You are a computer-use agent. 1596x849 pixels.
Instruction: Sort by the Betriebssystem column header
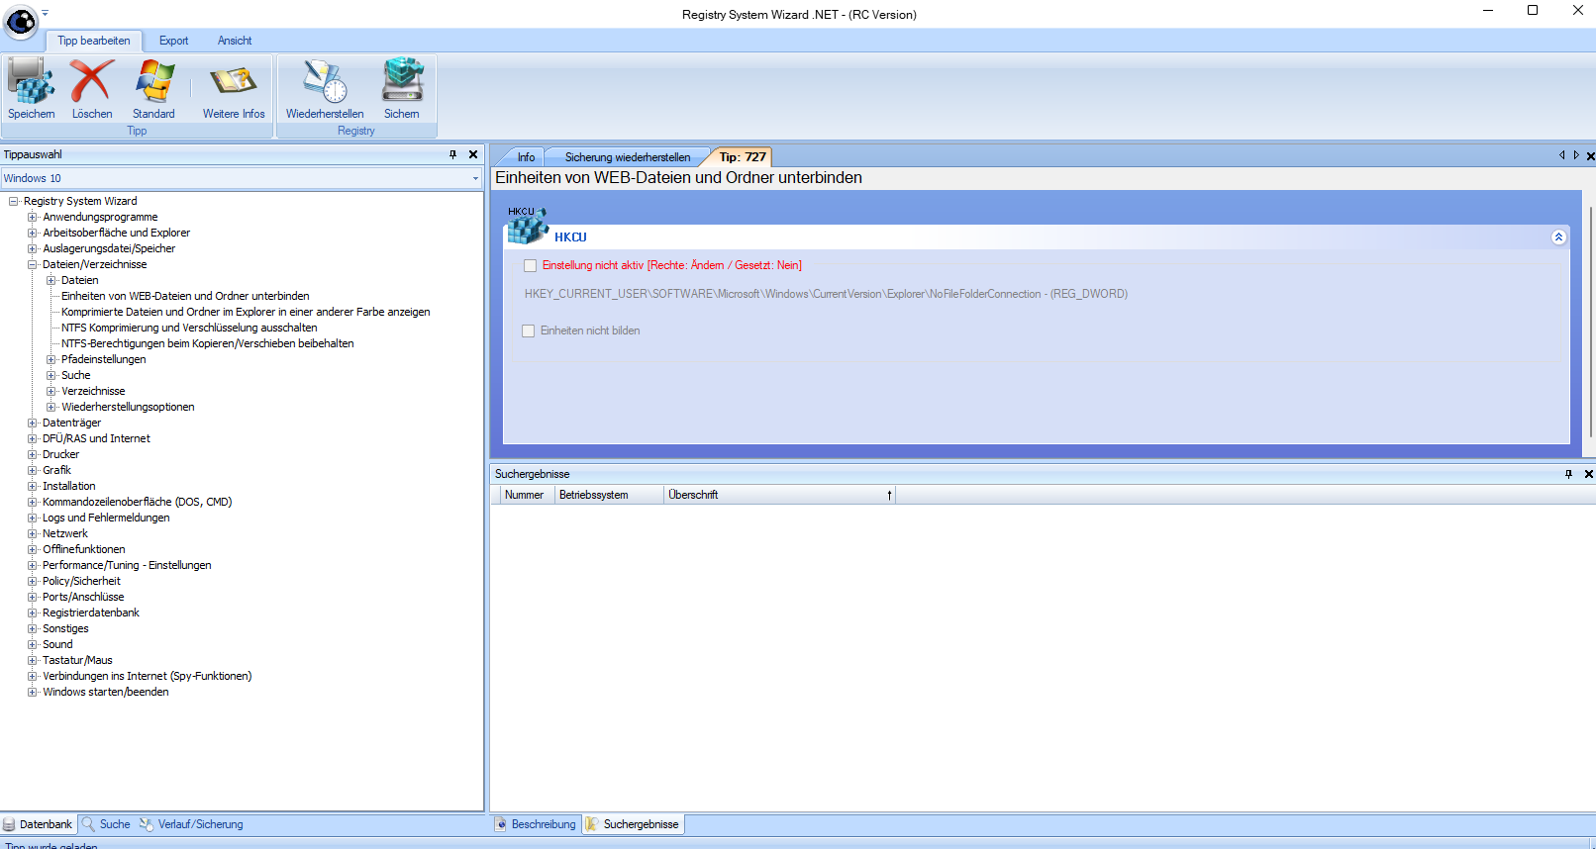tap(609, 495)
